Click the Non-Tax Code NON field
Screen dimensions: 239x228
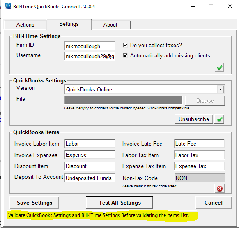pos(200,178)
